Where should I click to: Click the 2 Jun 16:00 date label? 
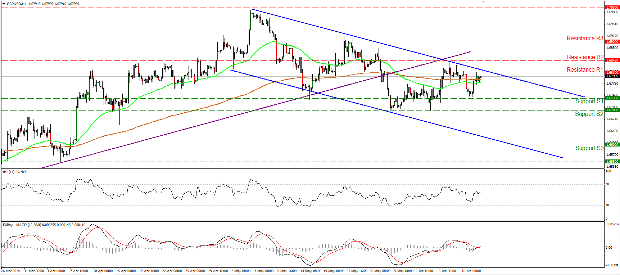tap(424, 271)
